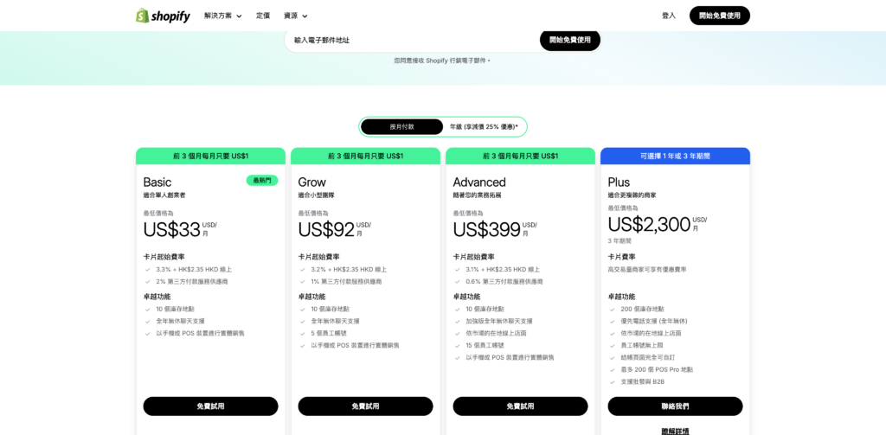Click '適合單人創業者' subtitle
Screen dimensions: 886x435
click(x=164, y=195)
